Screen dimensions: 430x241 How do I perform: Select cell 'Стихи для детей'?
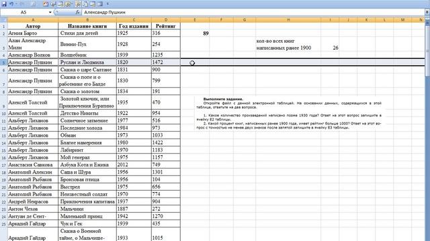point(87,33)
